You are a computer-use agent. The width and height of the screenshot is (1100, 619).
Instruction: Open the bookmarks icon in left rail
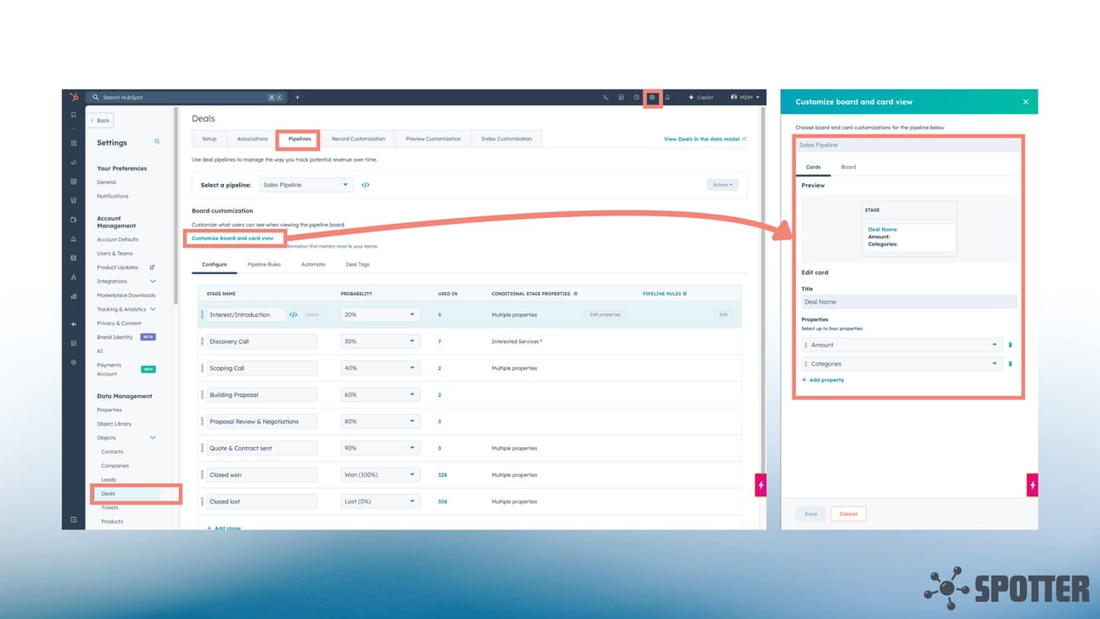(x=73, y=115)
